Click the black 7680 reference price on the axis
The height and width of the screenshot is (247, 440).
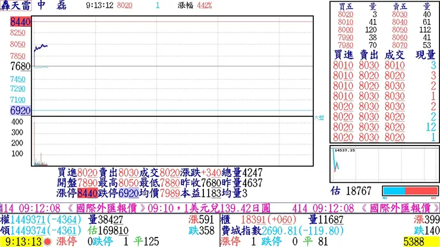[x=20, y=66]
